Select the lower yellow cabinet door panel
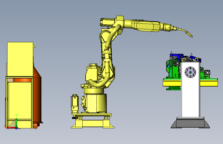The height and width of the screenshot is (144, 223). [20, 101]
